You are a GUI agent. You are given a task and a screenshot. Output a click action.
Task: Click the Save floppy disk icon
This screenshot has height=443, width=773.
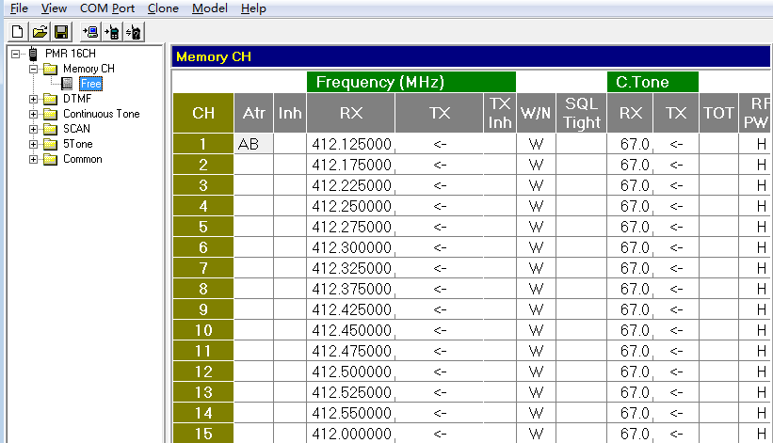click(x=61, y=32)
